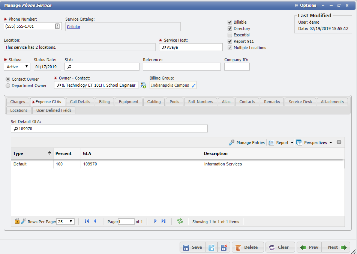357x254 pixels.
Task: Open the Status dropdown
Action: [x=26, y=66]
